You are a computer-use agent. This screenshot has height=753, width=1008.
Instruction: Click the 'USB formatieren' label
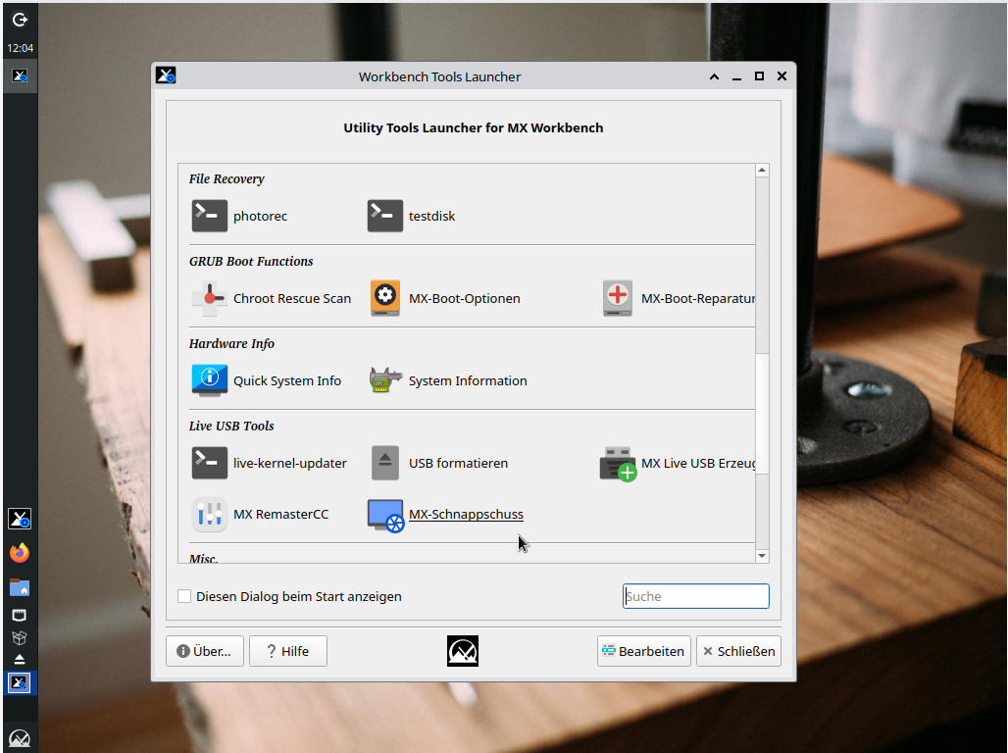(x=458, y=463)
